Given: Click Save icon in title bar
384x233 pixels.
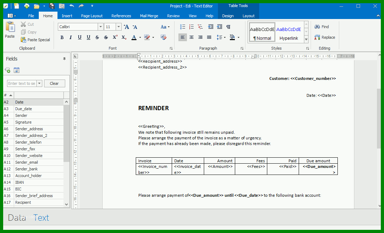Looking at the screenshot, I should [x=52, y=6].
